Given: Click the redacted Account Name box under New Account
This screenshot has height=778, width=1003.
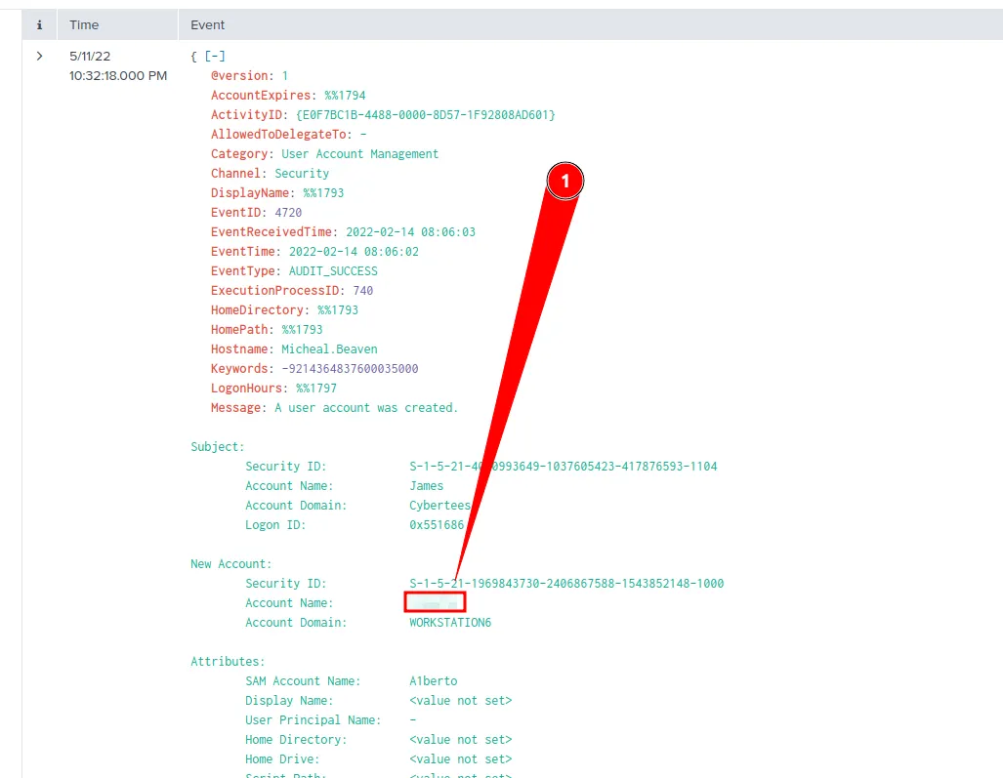Looking at the screenshot, I should pos(435,601).
